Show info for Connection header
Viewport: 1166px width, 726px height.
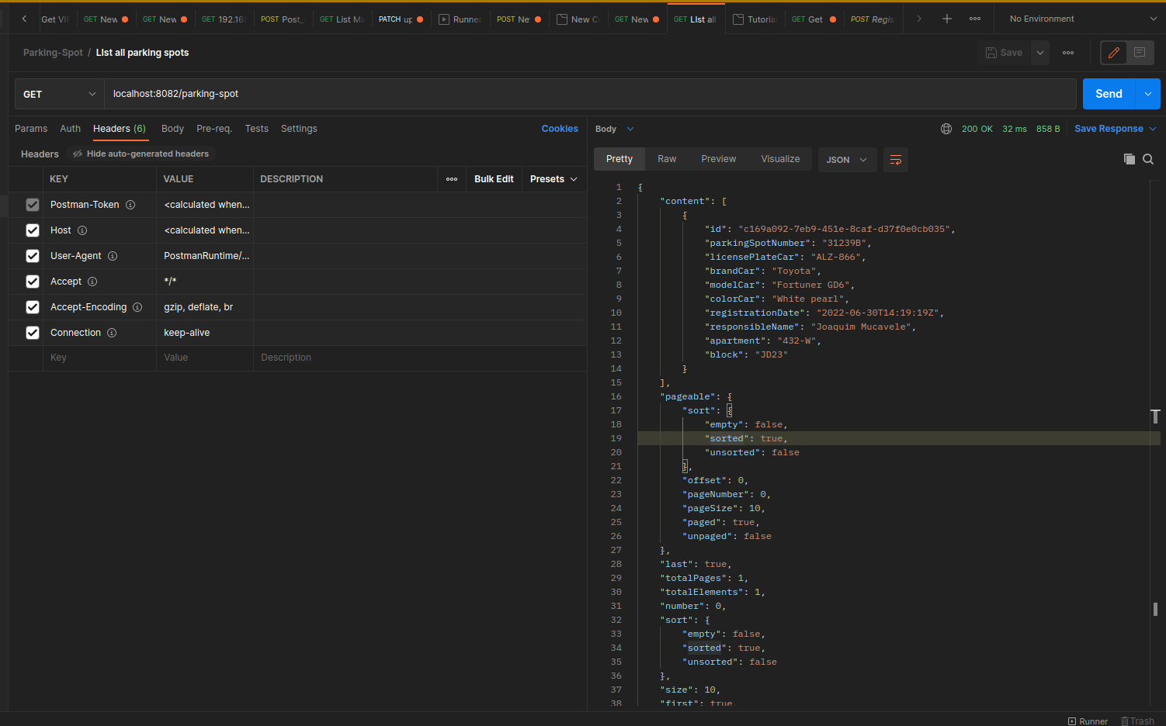point(112,333)
